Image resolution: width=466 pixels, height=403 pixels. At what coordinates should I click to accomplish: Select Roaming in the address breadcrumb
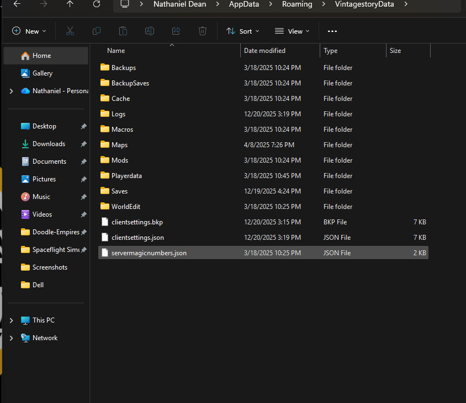tap(297, 4)
